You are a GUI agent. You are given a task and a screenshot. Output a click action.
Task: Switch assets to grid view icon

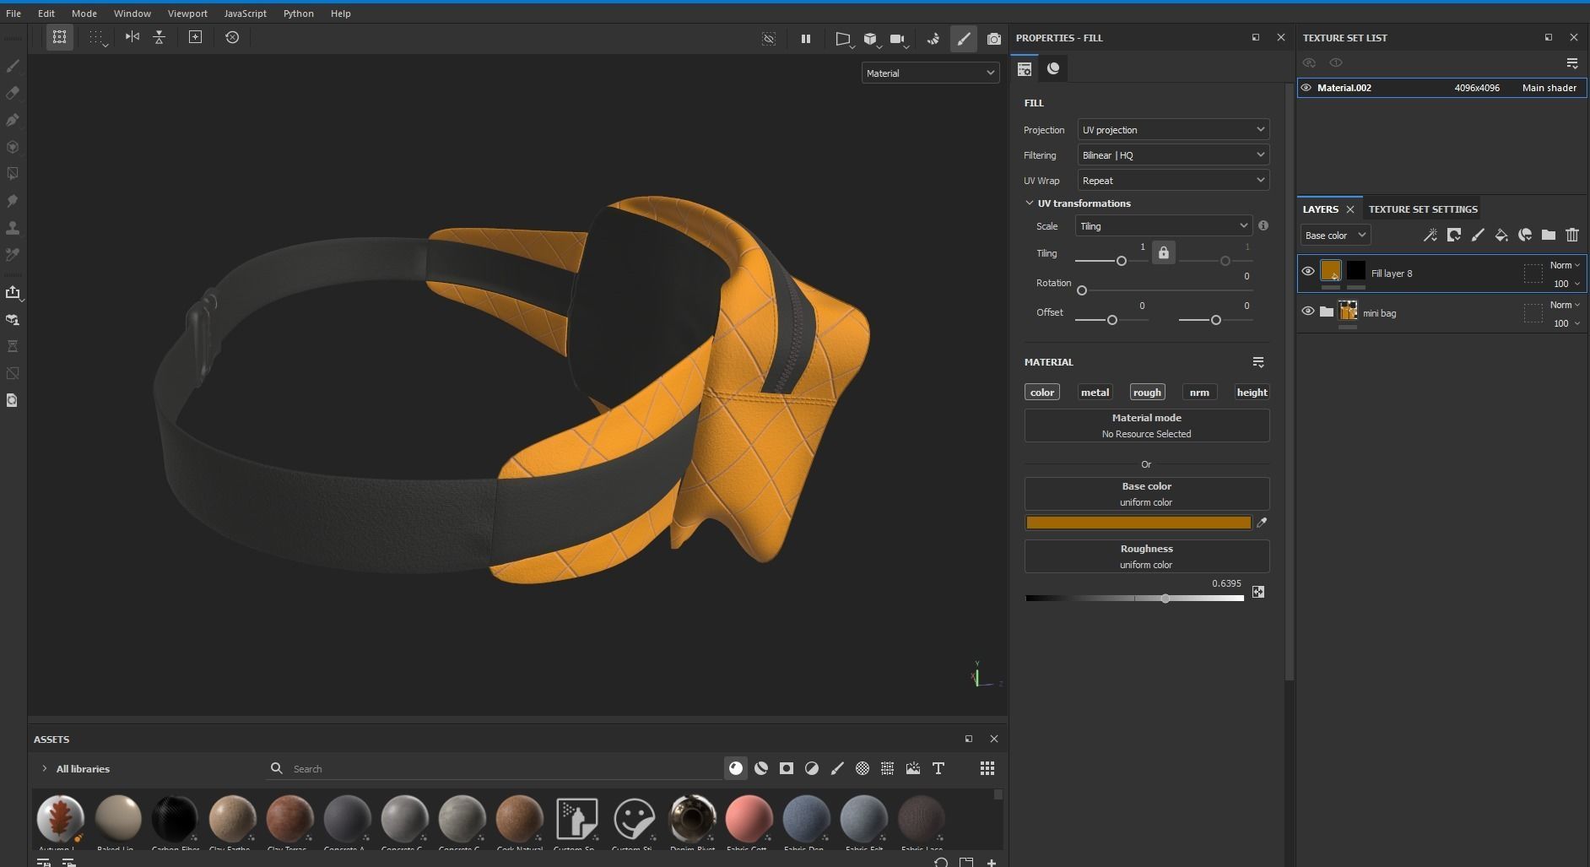[x=987, y=768]
